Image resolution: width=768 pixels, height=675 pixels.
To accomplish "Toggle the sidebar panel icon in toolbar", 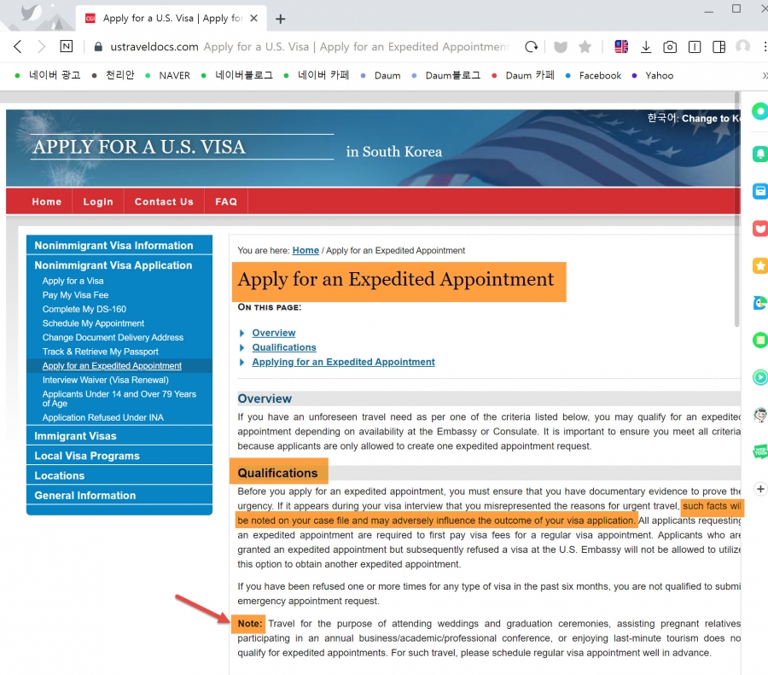I will point(719,47).
